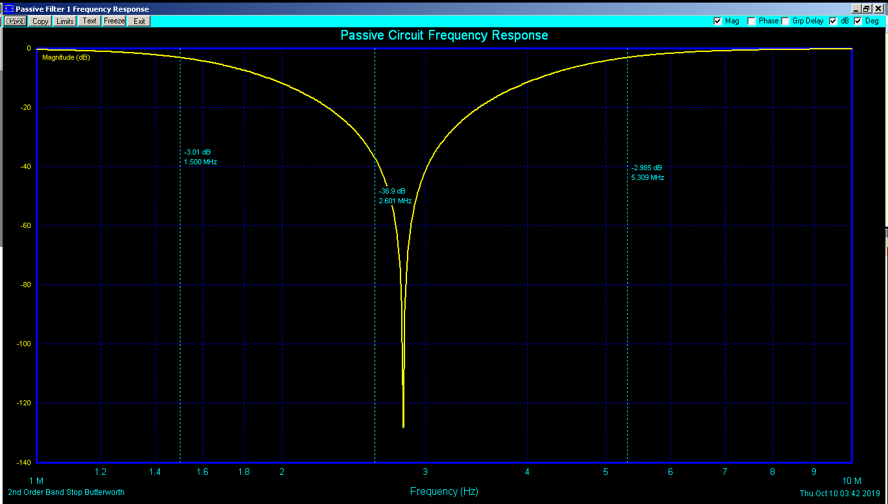Click the -80 magnitude axis label

point(27,285)
